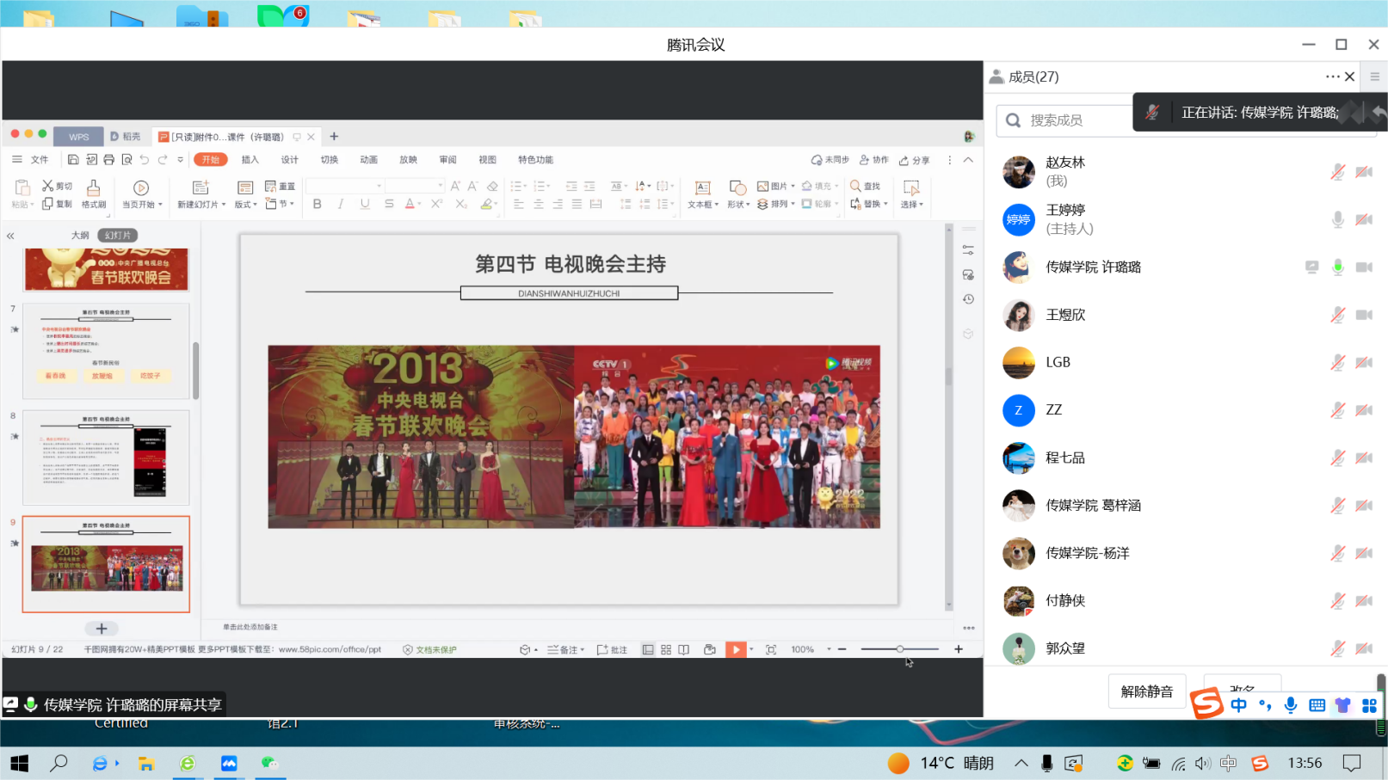Toggle microphone for 付静侠
Viewport: 1388px width, 780px height.
[x=1338, y=601]
